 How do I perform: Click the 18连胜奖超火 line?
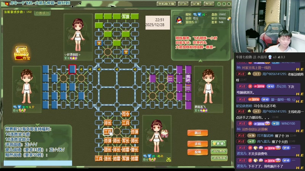tap(18, 139)
